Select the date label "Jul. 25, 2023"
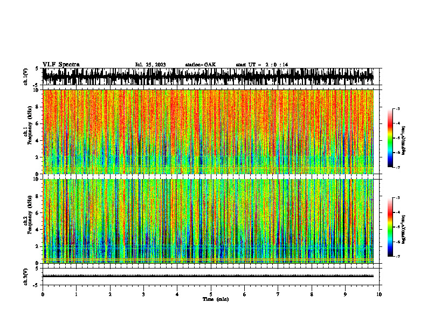The image size is (427, 330). click(150, 65)
